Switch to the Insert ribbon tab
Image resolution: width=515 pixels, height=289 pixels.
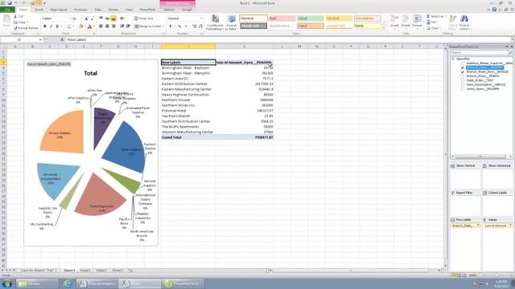tap(39, 10)
